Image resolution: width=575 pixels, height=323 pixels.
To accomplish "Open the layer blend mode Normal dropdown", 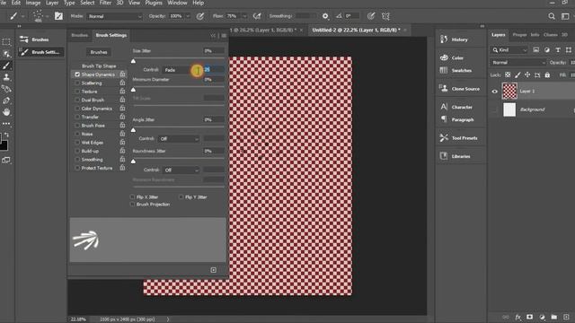I will click(x=518, y=63).
